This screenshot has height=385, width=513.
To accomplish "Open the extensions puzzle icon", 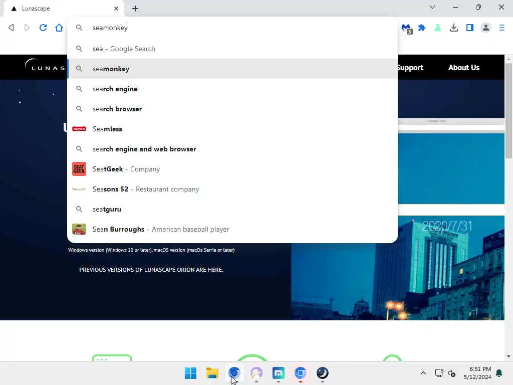I will [422, 28].
